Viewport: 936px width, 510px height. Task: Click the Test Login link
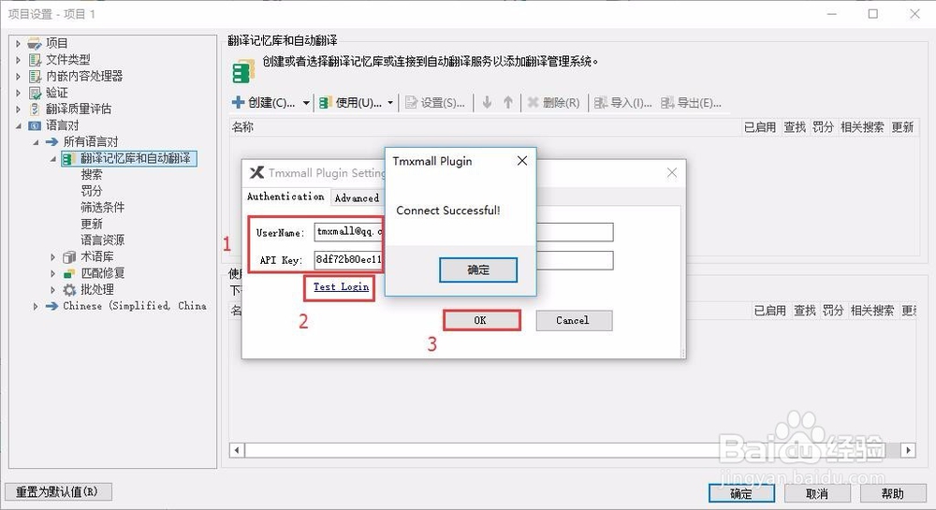(x=341, y=287)
